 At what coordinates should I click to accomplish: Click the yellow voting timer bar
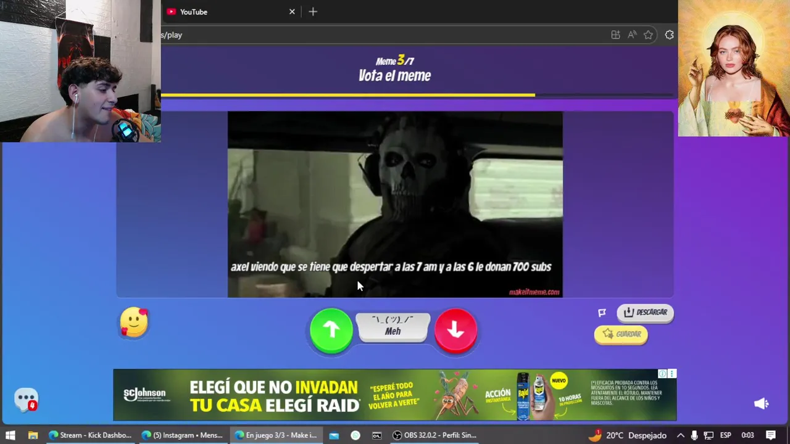coord(348,95)
